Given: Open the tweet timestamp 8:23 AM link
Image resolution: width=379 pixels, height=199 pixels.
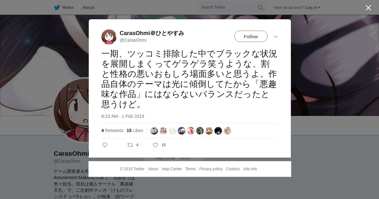Looking at the screenshot, I should [123, 116].
